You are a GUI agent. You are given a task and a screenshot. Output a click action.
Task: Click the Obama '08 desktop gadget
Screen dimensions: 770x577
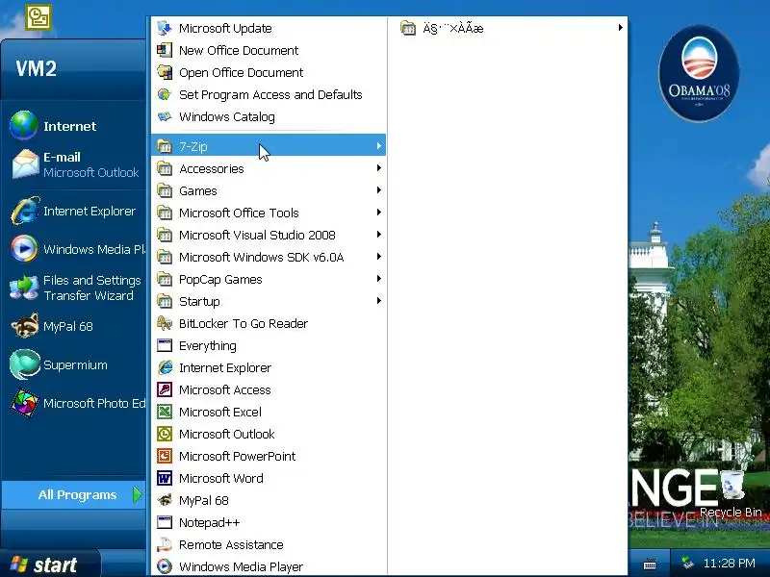point(700,74)
